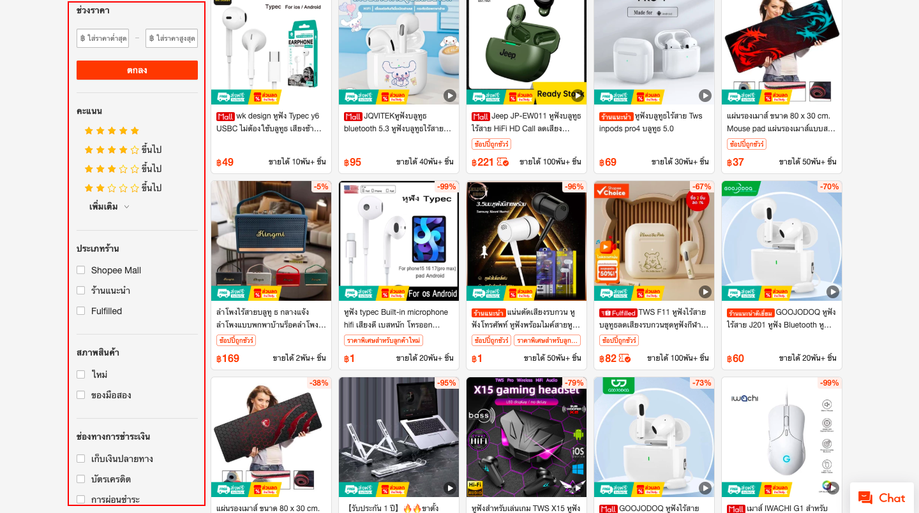Viewport: 919px width, 513px height.
Task: Toggle the เก็บเงินปลายทาง payment checkbox
Action: [x=81, y=459]
